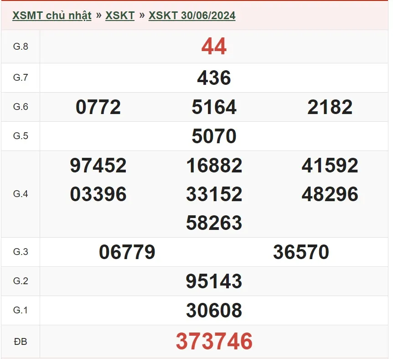Click the G.8 row label
This screenshot has height=359, width=393.
coord(21,47)
